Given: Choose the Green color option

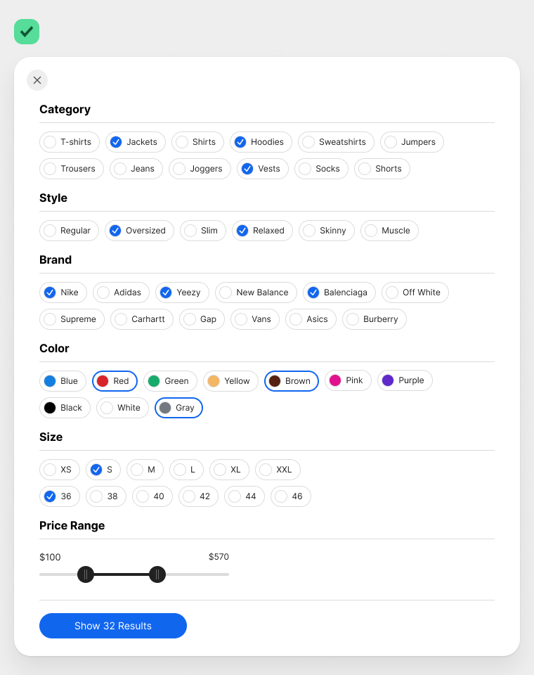Looking at the screenshot, I should (170, 380).
